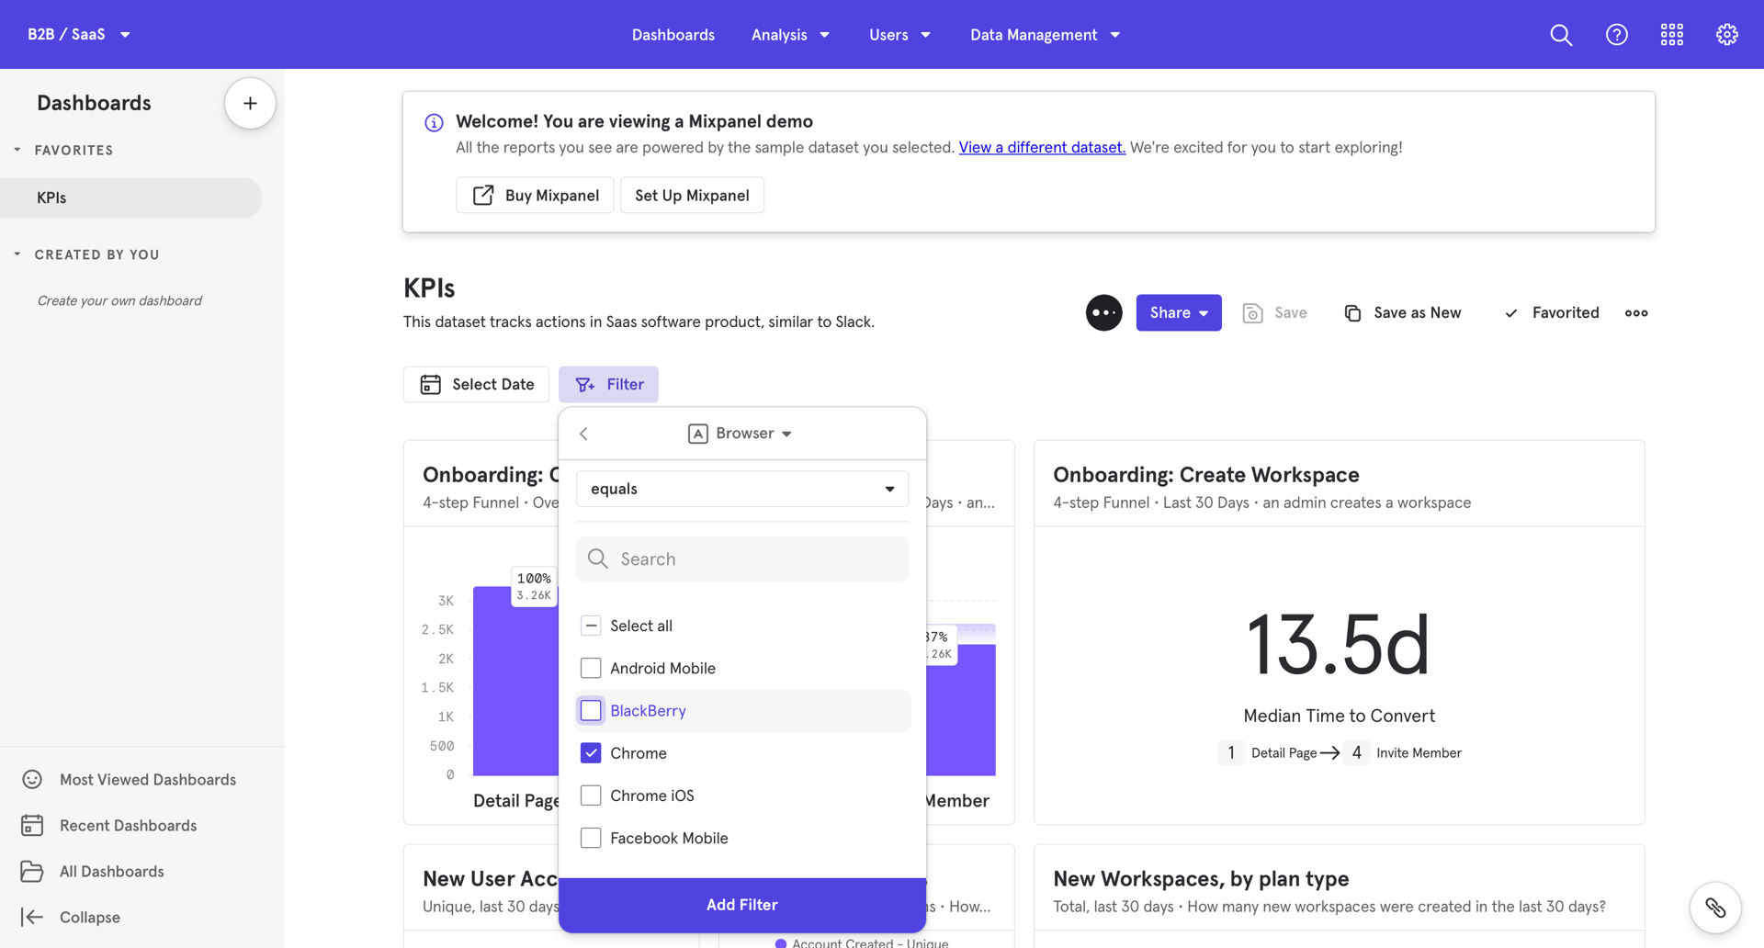Open the View a different dataset link

(x=1041, y=147)
